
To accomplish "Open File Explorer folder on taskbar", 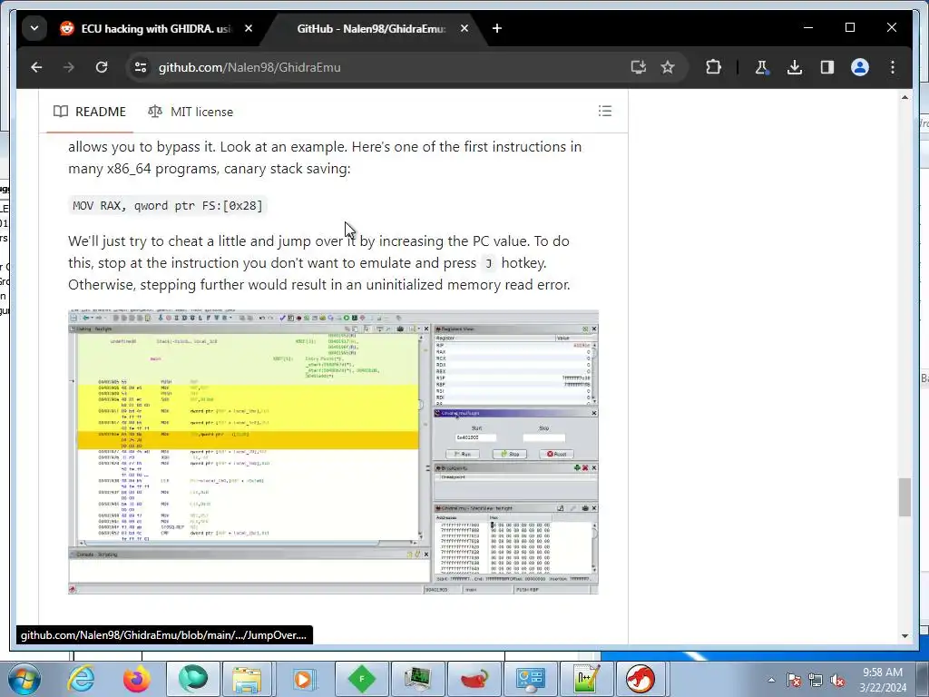I will tap(247, 679).
